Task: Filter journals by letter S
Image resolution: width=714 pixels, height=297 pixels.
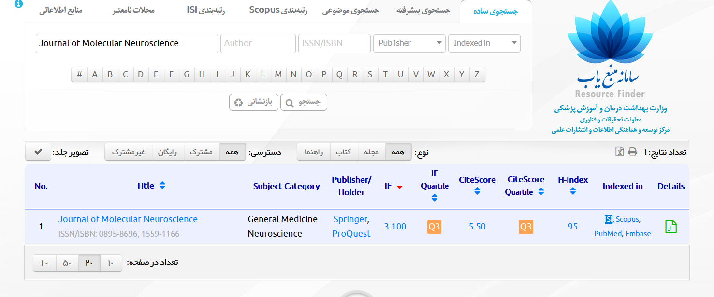Action: [x=370, y=74]
